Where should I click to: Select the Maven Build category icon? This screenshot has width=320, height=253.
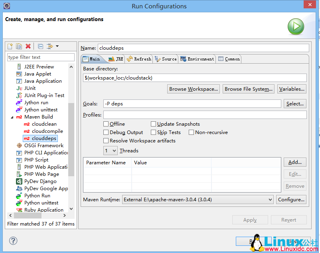tap(19, 117)
